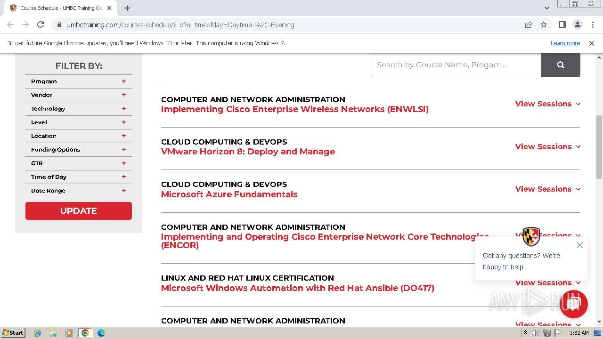View Sessions for Microsoft Azure Fundamentals
Image resolution: width=603 pixels, height=339 pixels.
tap(548, 189)
